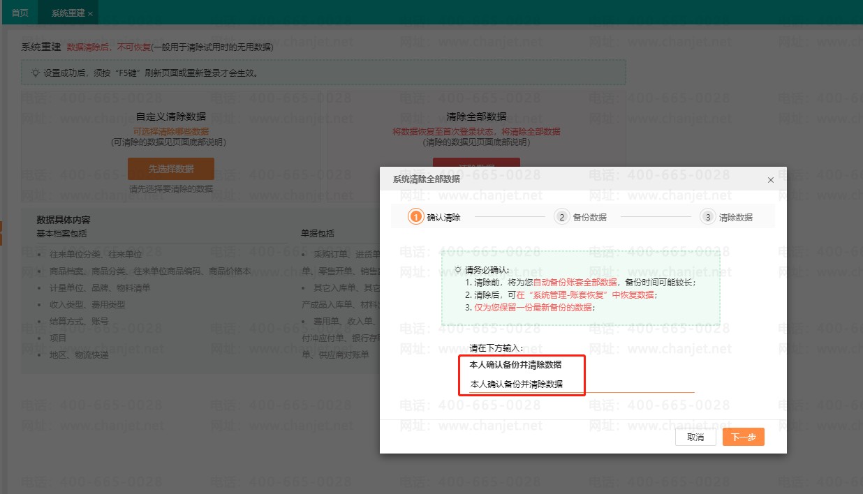
Task: Select step 1 确认清除 in wizard
Action: point(435,217)
